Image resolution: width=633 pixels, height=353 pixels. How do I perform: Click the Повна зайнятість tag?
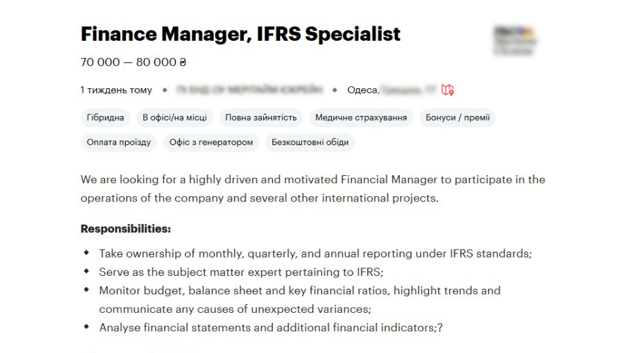261,118
